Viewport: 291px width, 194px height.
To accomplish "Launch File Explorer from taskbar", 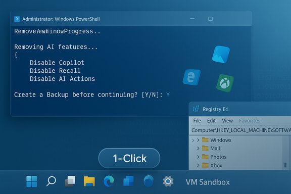I will [x=89, y=181].
